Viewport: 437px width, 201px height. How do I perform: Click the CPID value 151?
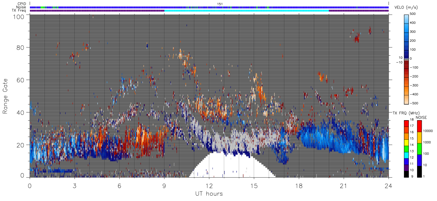pos(220,4)
